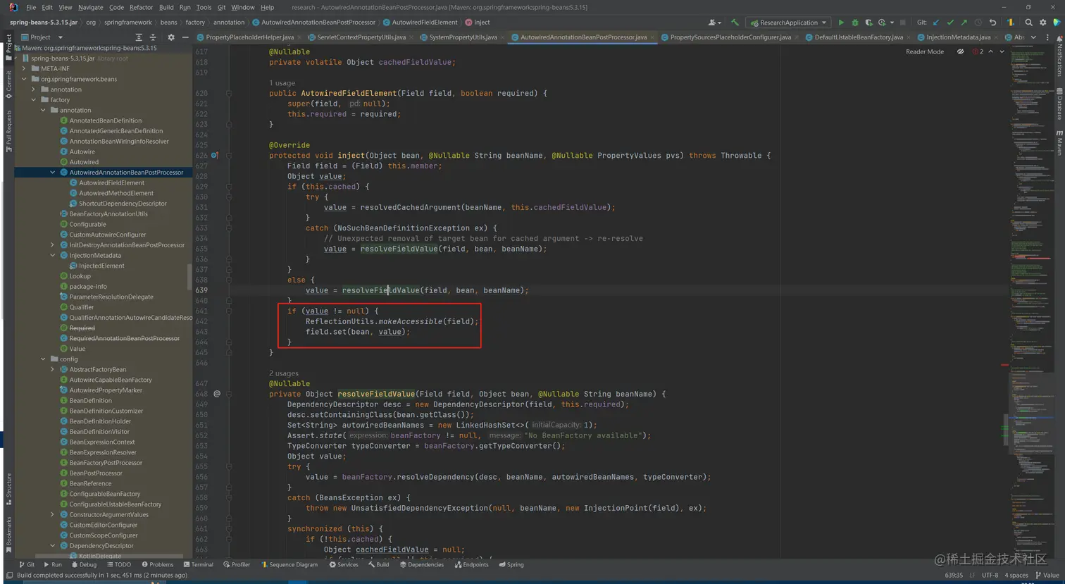
Task: Open the Profiler tool window
Action: coord(237,564)
